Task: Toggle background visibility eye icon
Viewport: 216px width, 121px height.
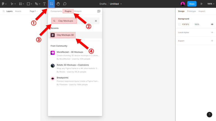Action: click(212, 24)
